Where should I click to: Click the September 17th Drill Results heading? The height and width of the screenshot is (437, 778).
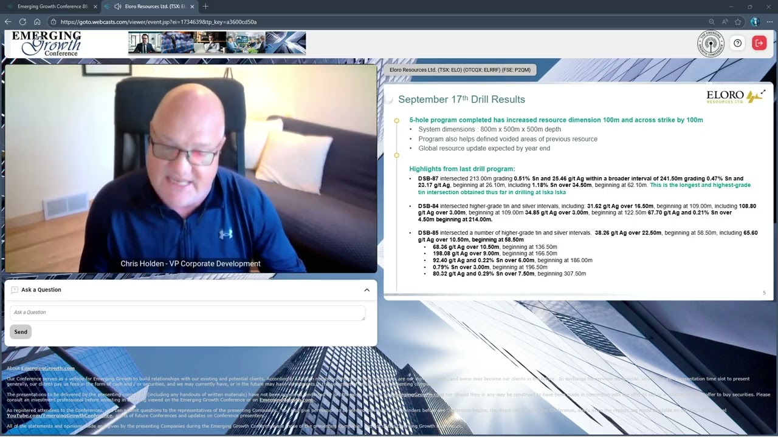pyautogui.click(x=461, y=100)
